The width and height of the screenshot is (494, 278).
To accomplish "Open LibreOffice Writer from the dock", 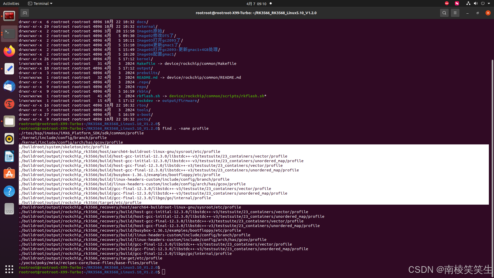I will tap(9, 156).
